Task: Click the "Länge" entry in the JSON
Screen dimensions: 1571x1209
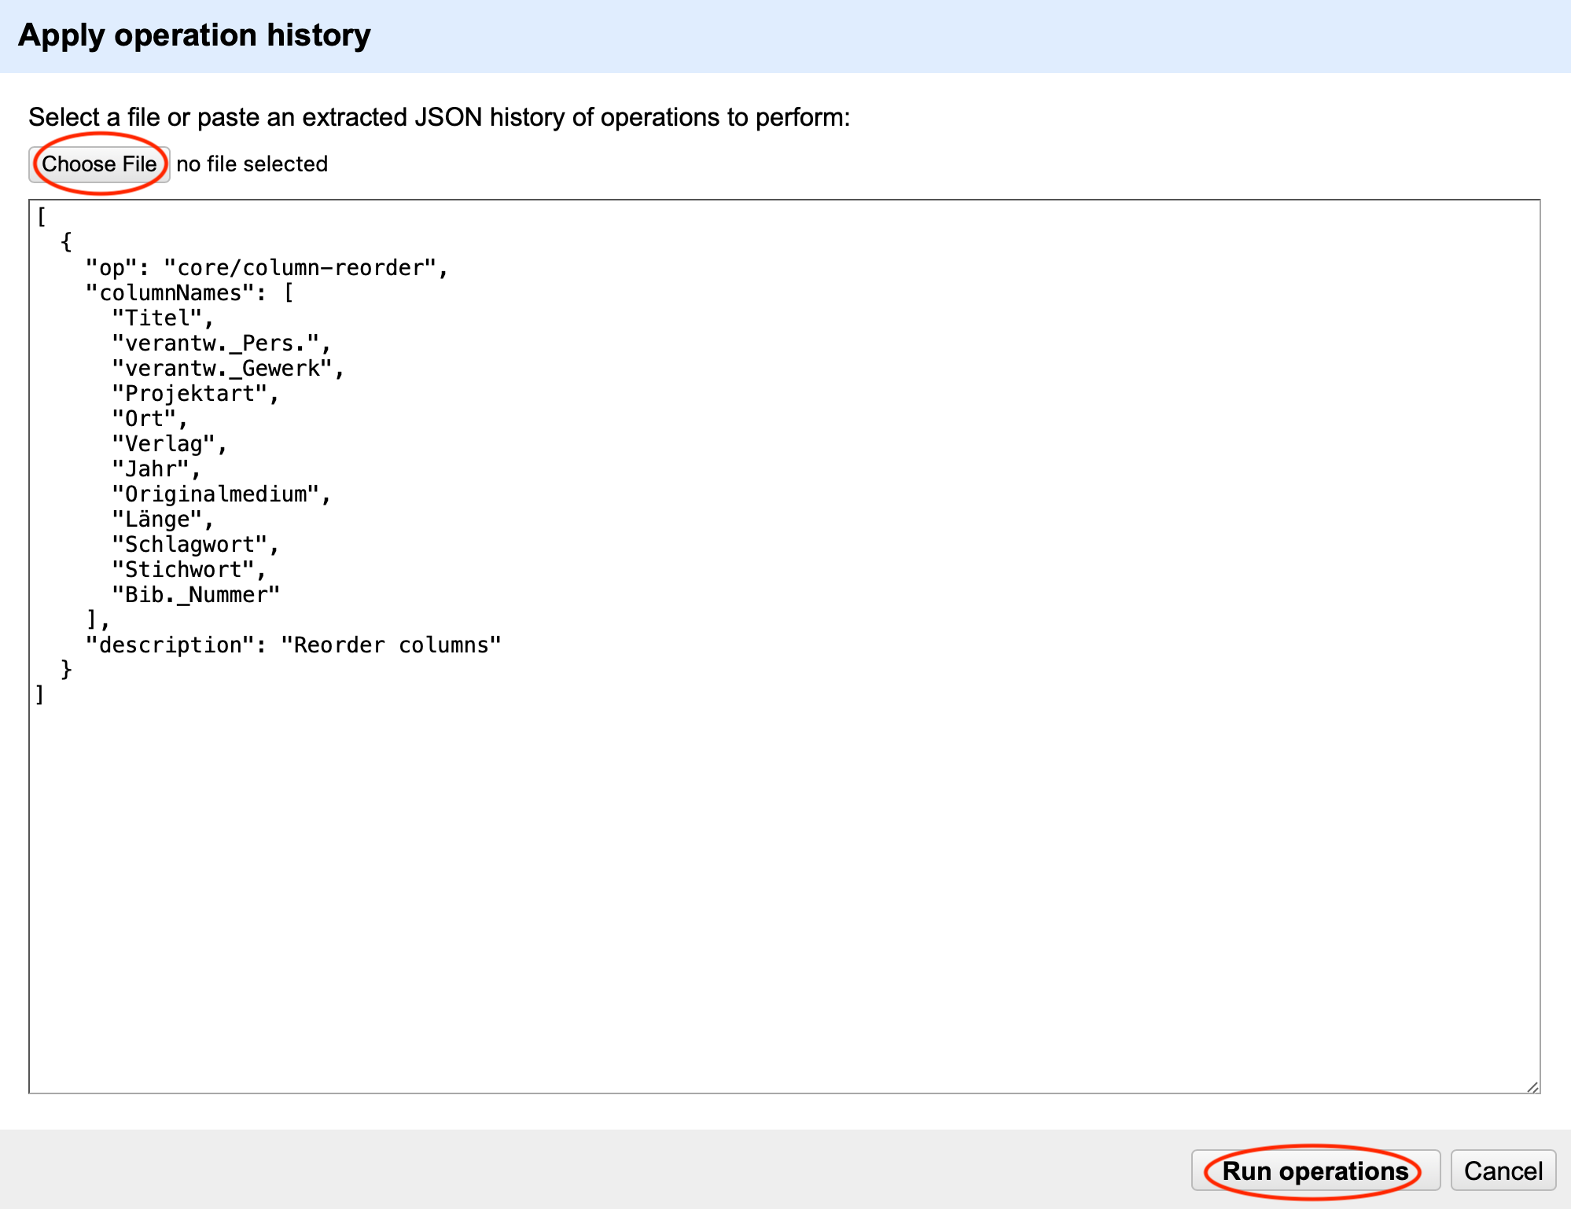Action: point(158,520)
